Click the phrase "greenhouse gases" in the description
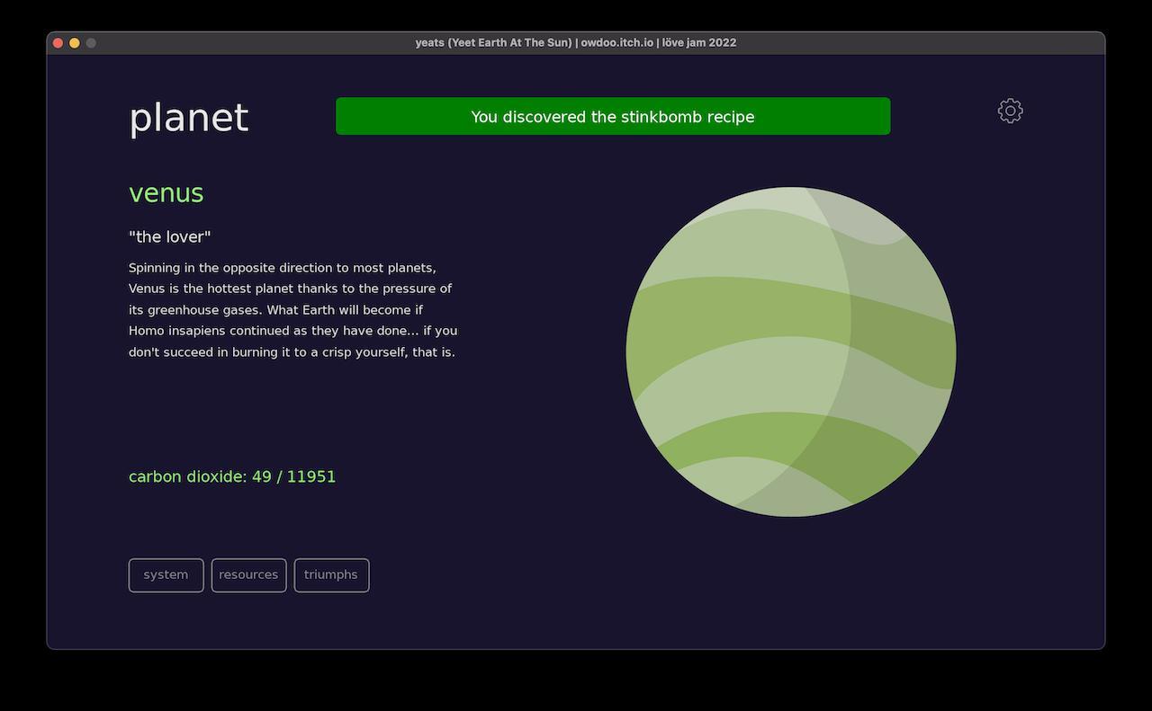 [x=203, y=310]
